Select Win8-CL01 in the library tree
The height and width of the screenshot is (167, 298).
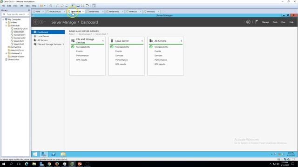(19, 41)
